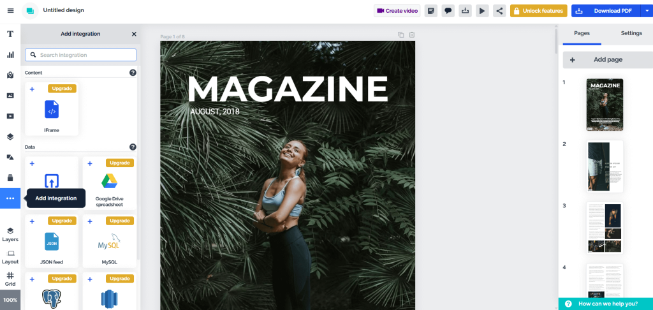Viewport: 653px width, 310px height.
Task: Open the share icon
Action: [x=499, y=11]
